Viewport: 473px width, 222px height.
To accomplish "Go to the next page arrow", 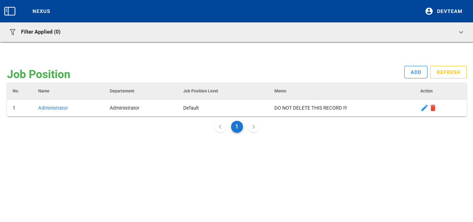I will tap(254, 127).
